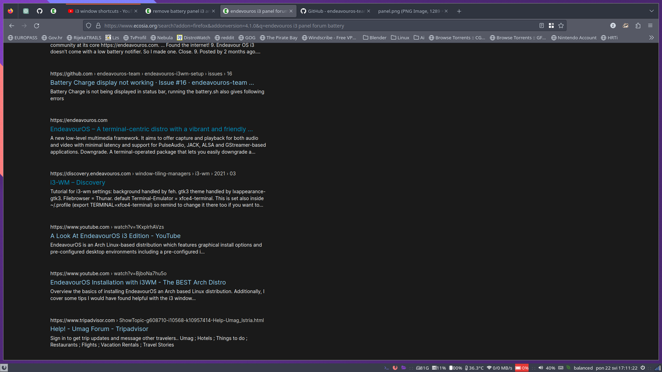The height and width of the screenshot is (372, 662).
Task: Open the tab list dropdown arrow
Action: tap(651, 11)
